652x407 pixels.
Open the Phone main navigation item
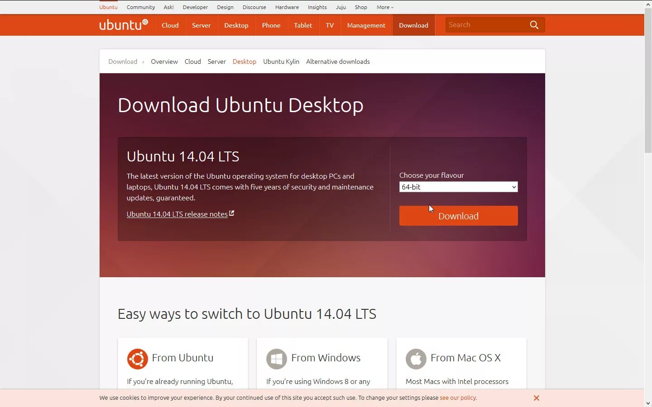coord(271,25)
